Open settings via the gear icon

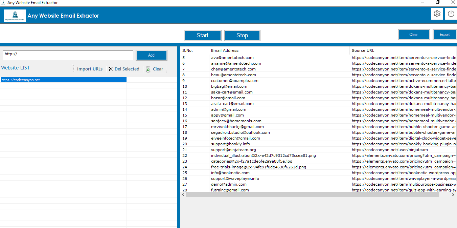pos(437,14)
